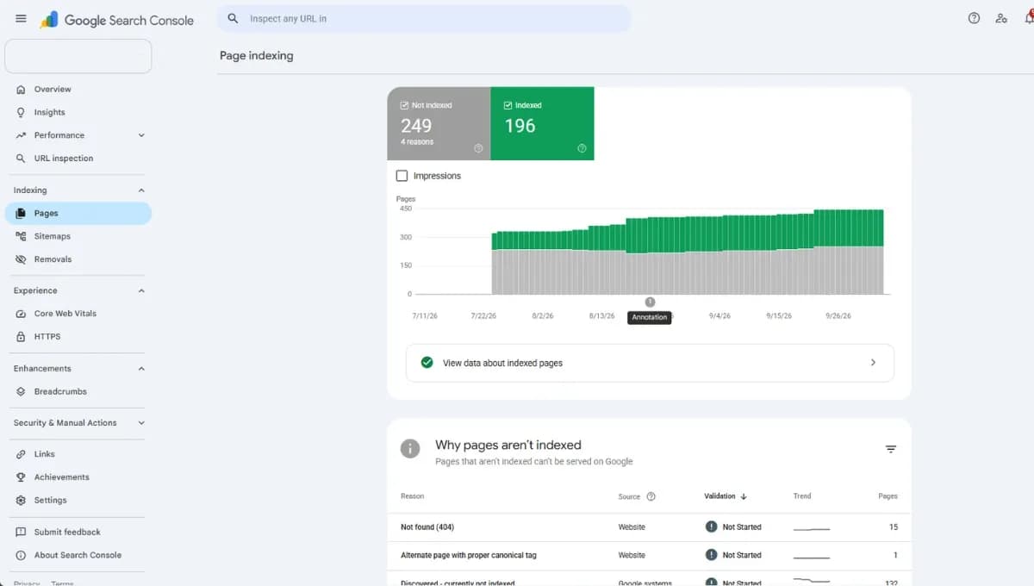Enable the Impressions checkbox
The image size is (1034, 586).
click(402, 176)
